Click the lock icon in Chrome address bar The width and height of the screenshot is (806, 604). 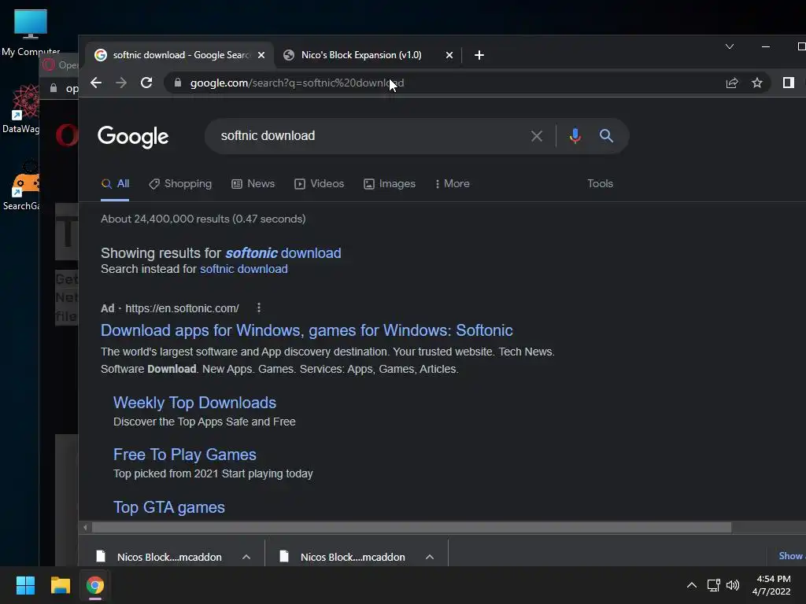tap(178, 83)
